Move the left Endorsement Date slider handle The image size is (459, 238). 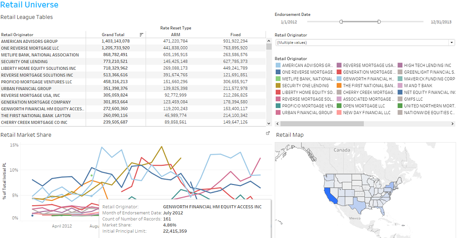point(341,22)
